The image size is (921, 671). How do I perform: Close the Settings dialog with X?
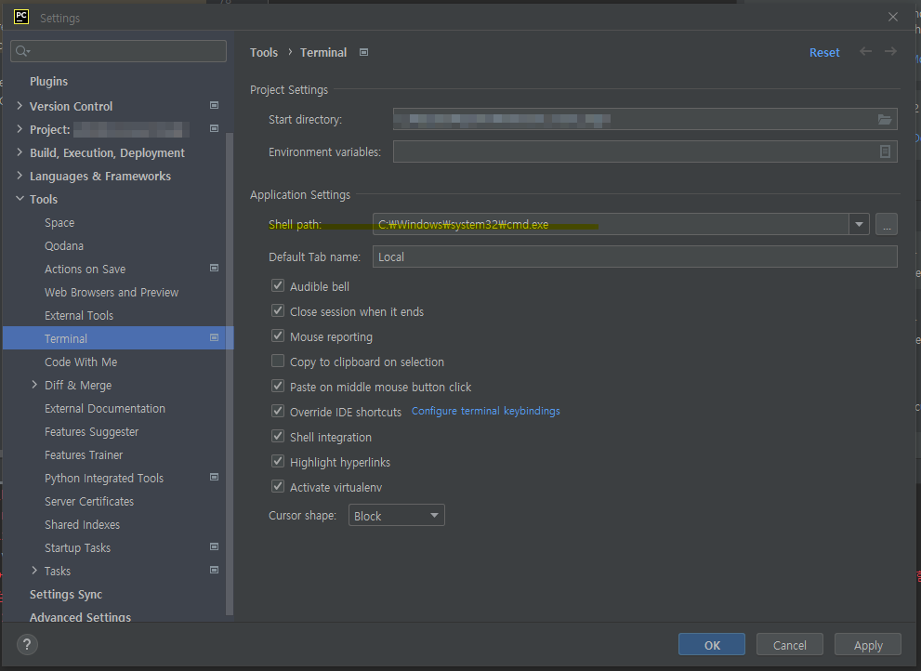(x=893, y=17)
